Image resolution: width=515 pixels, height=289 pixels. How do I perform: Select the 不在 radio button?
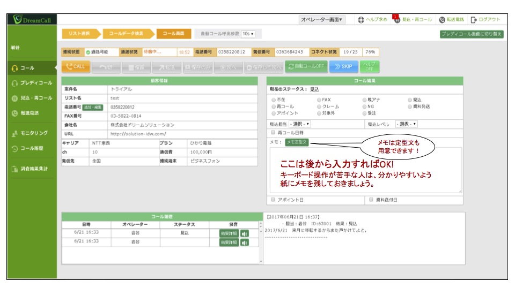pyautogui.click(x=274, y=100)
